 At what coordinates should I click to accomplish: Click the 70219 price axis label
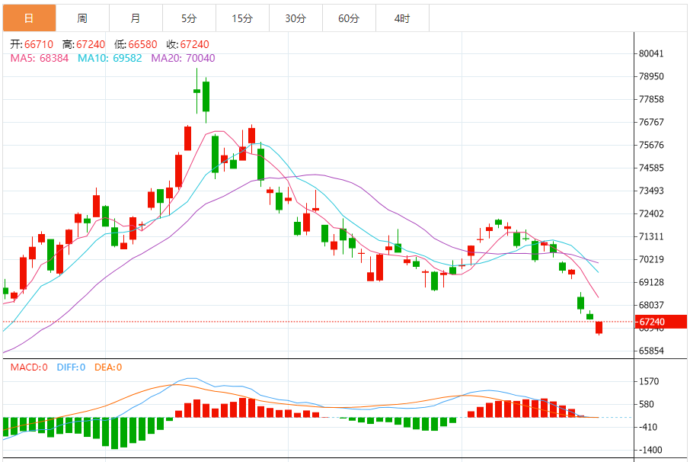point(651,260)
